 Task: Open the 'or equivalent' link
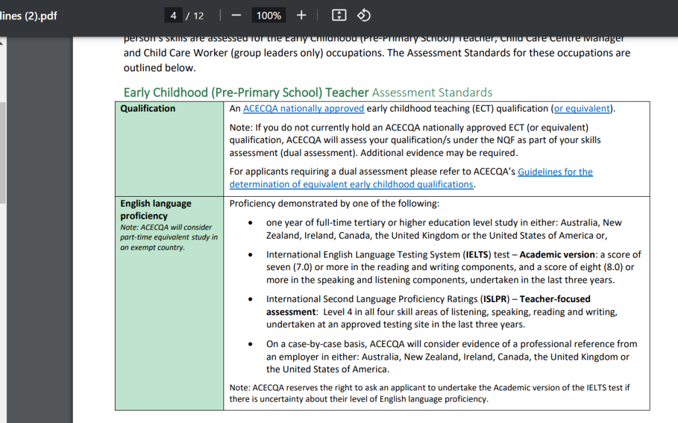pos(582,109)
